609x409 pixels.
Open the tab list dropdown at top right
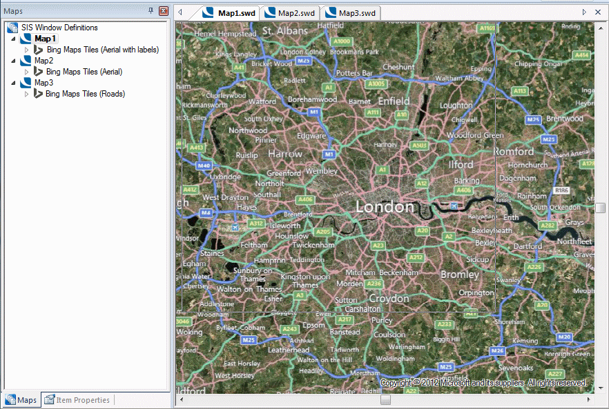click(x=583, y=12)
